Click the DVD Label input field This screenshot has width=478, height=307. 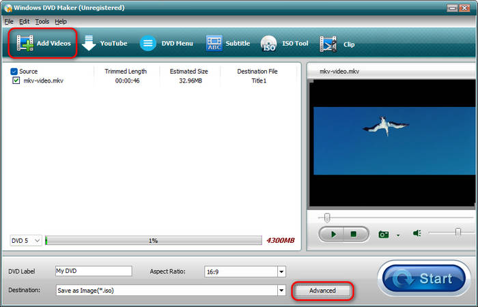click(x=94, y=271)
